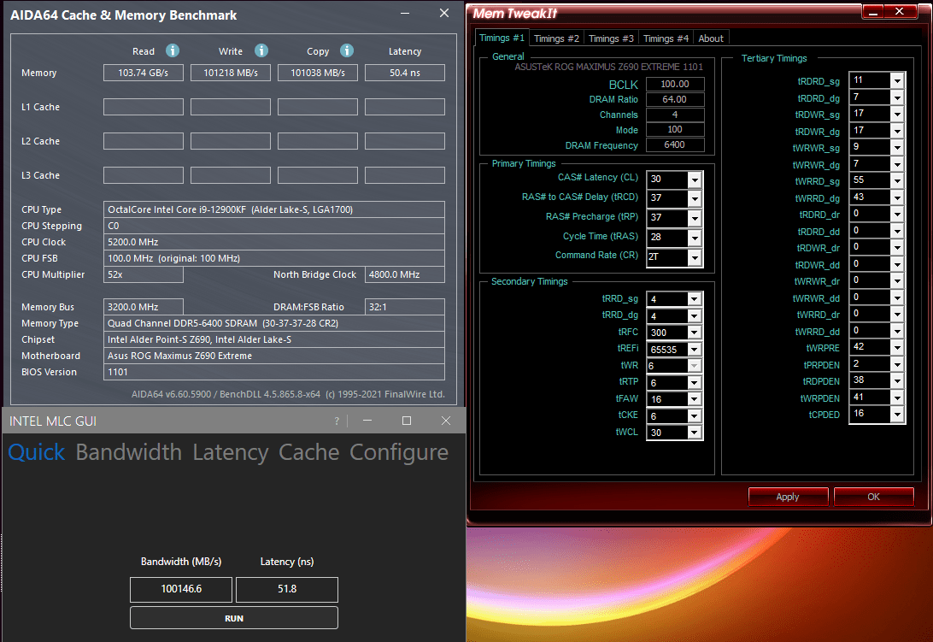Expand the RAS# to CAS# Delay (tRCD) dropdown
The height and width of the screenshot is (642, 933).
pos(695,198)
